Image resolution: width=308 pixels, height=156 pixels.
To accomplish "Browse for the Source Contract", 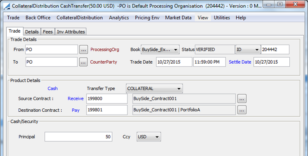I will (242, 99).
